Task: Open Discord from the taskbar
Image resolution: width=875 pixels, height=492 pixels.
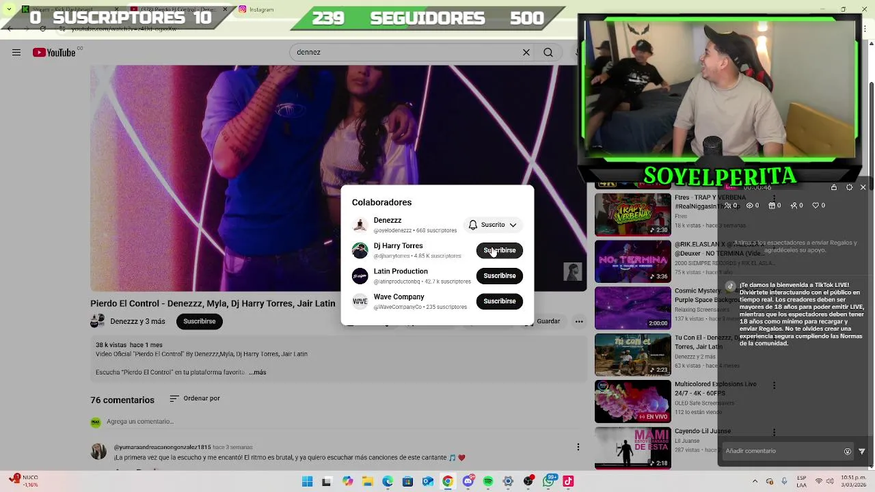Action: point(468,482)
